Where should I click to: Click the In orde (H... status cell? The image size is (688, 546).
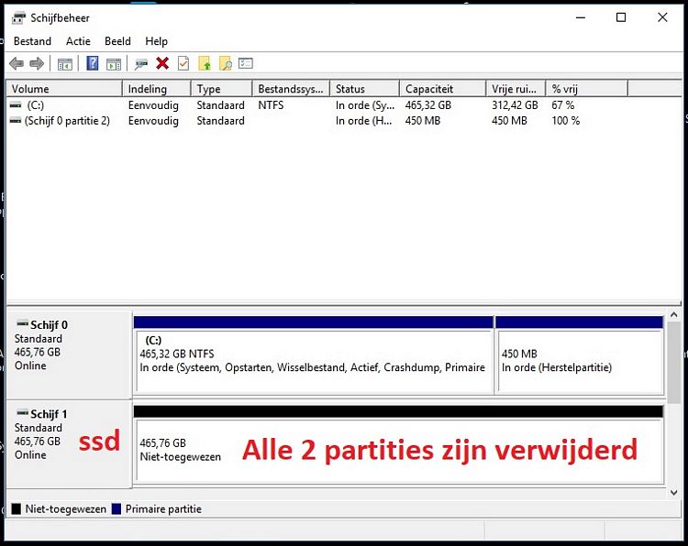pyautogui.click(x=364, y=121)
